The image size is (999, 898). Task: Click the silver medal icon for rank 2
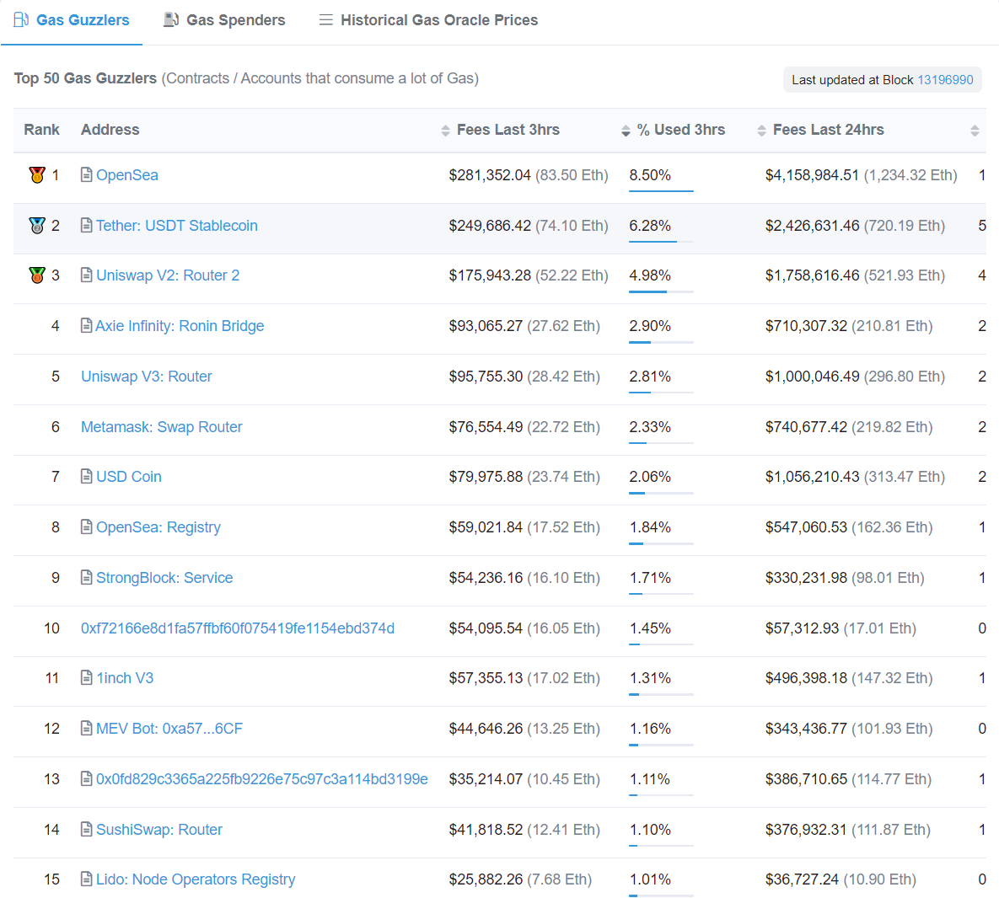37,225
